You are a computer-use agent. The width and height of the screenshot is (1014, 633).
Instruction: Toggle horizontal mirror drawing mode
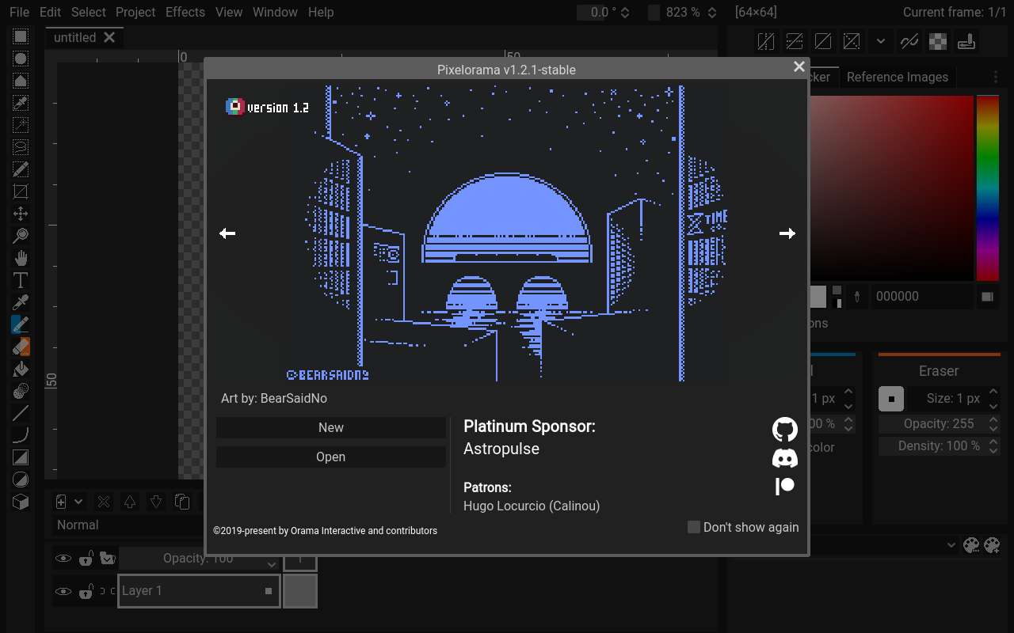(x=766, y=41)
